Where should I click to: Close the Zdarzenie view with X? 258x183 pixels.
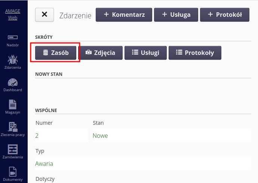pyautogui.click(x=44, y=15)
